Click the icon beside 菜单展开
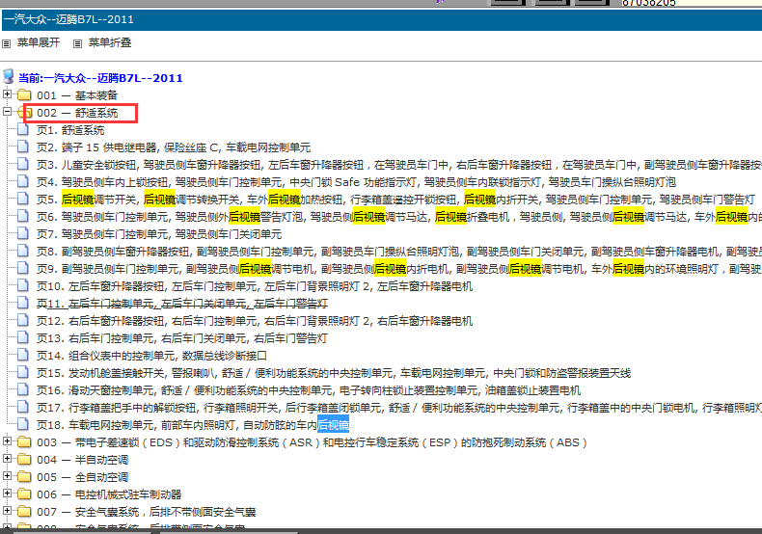Screen dimensions: 762x534 (x=7, y=43)
